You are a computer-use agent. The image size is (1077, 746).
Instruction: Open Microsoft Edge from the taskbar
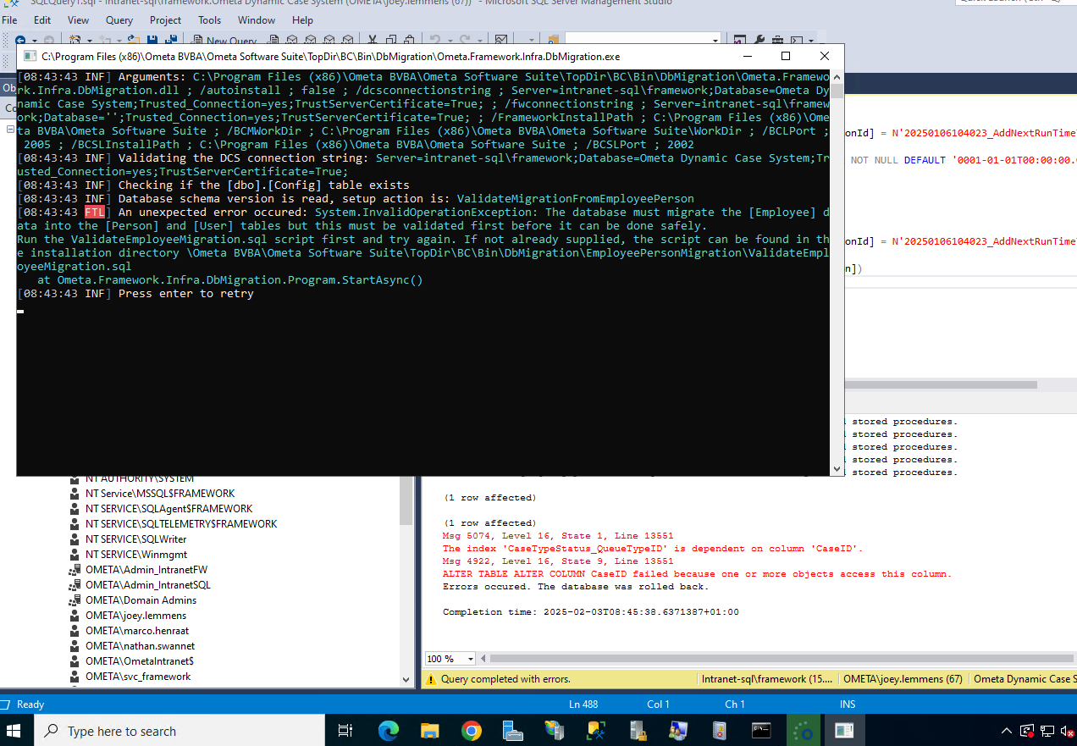coord(389,730)
